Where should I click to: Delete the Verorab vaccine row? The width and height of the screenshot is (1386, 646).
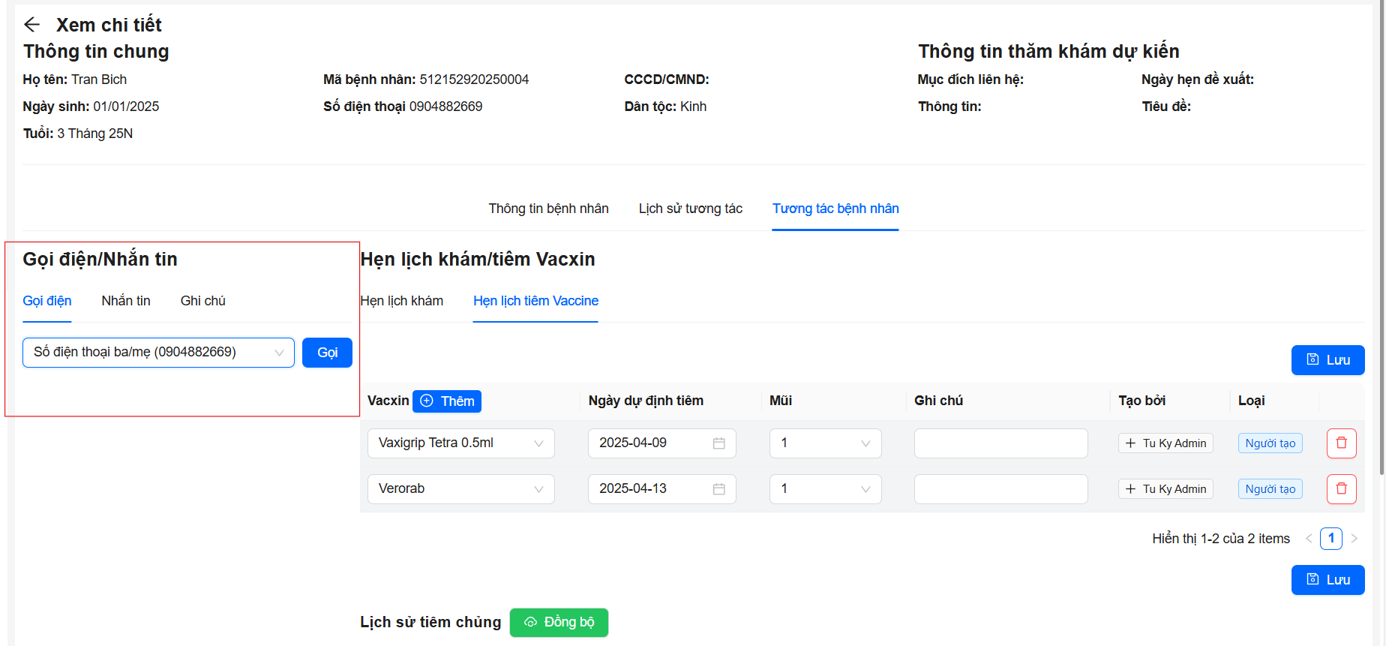[1341, 489]
